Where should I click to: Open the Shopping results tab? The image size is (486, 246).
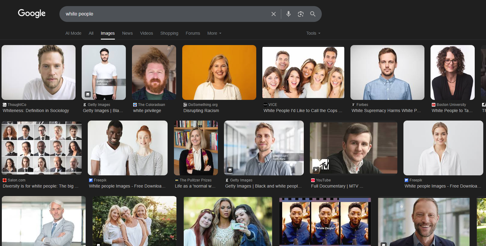pos(169,33)
